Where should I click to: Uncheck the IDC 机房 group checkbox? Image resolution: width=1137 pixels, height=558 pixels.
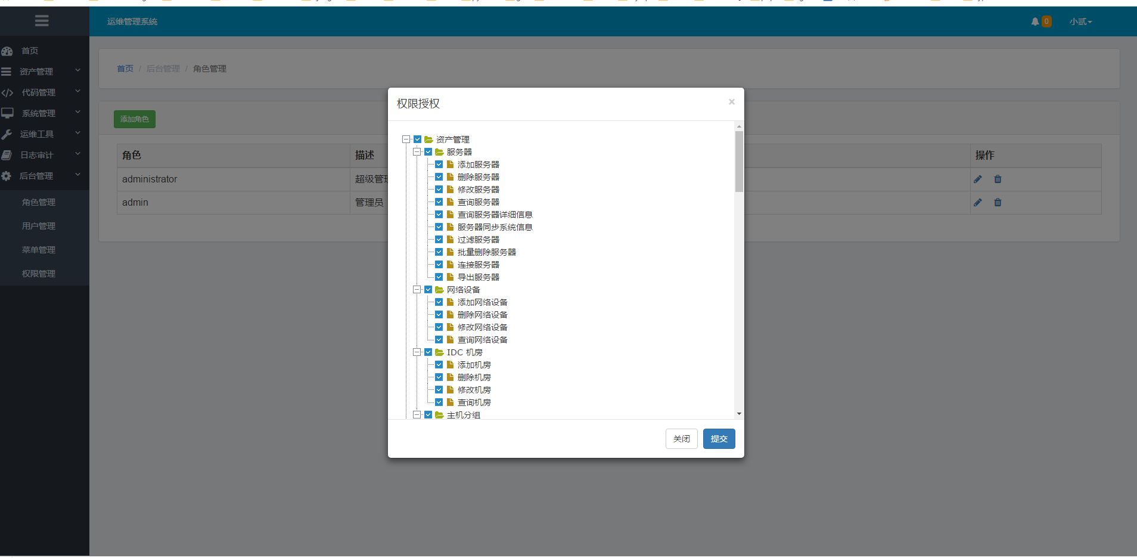click(428, 352)
